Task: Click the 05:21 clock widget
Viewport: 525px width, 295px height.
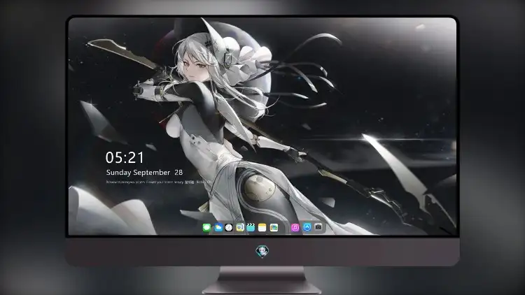Action: [x=125, y=157]
